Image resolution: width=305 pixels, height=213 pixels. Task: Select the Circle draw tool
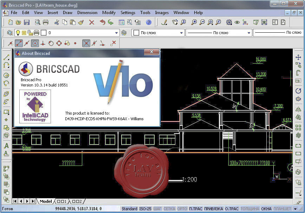(6, 75)
